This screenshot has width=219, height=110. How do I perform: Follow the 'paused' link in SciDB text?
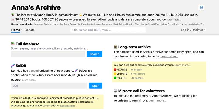pos(33,71)
